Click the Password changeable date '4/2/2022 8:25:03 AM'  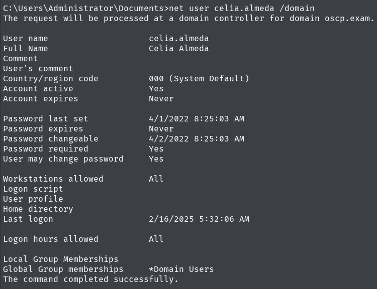pyautogui.click(x=196, y=138)
